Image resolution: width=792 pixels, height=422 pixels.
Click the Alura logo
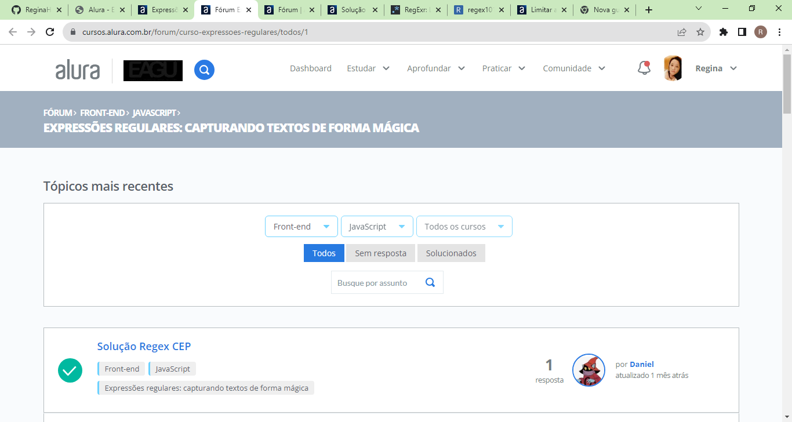coord(78,70)
